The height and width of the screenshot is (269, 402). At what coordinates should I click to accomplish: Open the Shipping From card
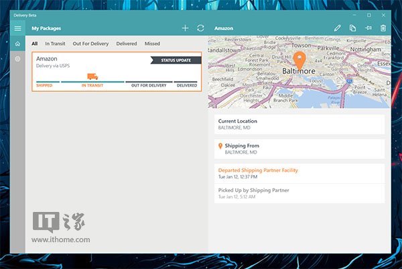tap(299, 149)
